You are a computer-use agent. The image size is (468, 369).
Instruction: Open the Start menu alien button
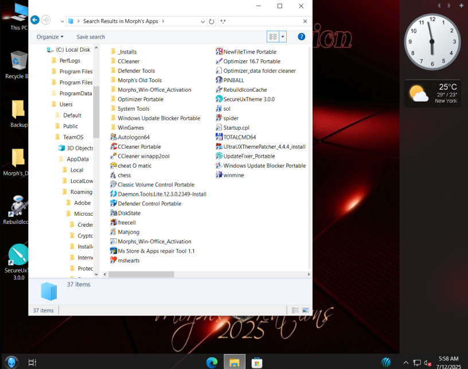(11, 363)
